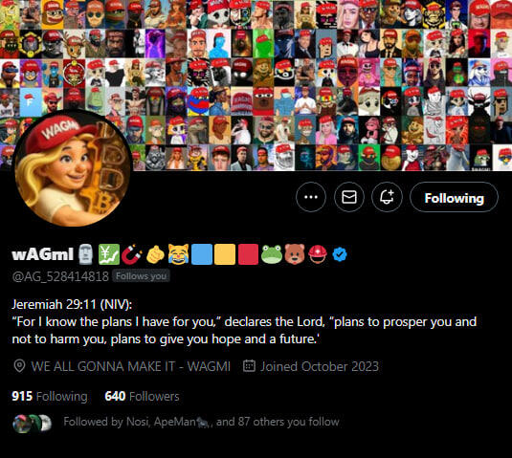View followers you know: Nosi, ApeMan
This screenshot has height=458, width=512.
coord(201,422)
